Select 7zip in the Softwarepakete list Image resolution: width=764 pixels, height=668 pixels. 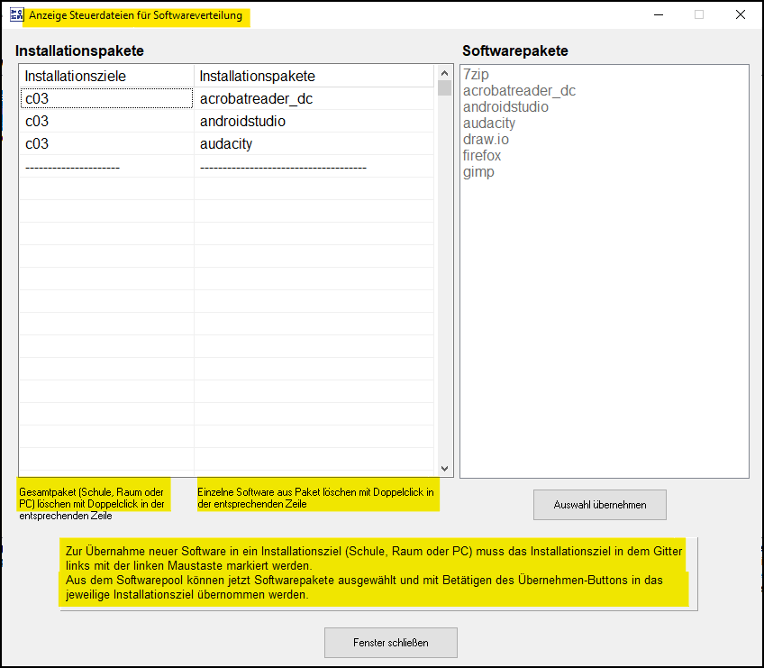point(477,75)
